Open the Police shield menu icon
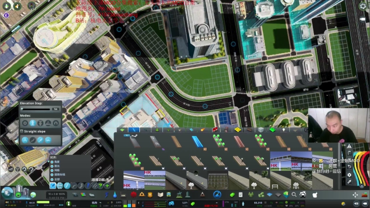This screenshot has width=370, height=208. 150,195
